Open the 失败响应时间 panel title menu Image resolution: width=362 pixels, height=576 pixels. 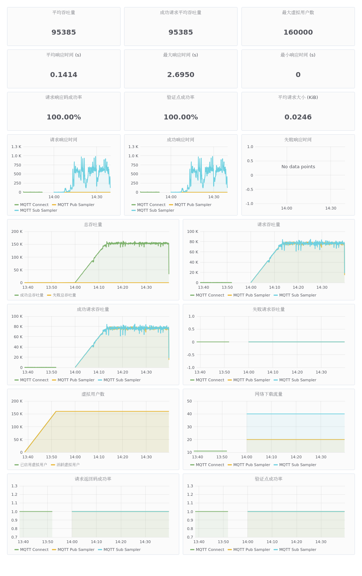pos(298,140)
